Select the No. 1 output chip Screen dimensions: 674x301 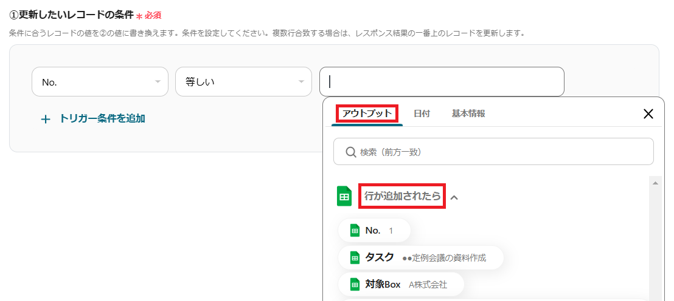coord(374,231)
